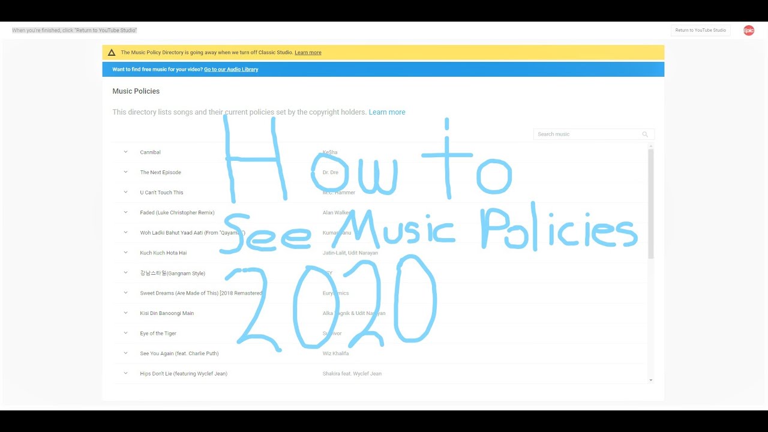Expand the Cannibal song row chevron
This screenshot has height=432, width=768.
tap(125, 152)
